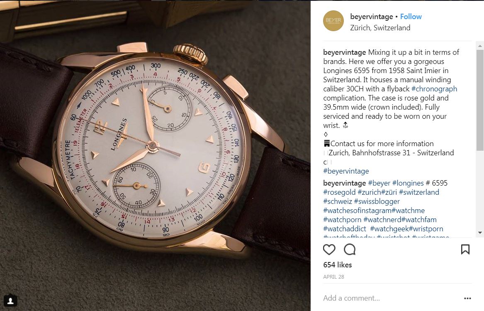484x311 pixels.
Task: Open the Beyer gold profile avatar
Action: [x=333, y=21]
